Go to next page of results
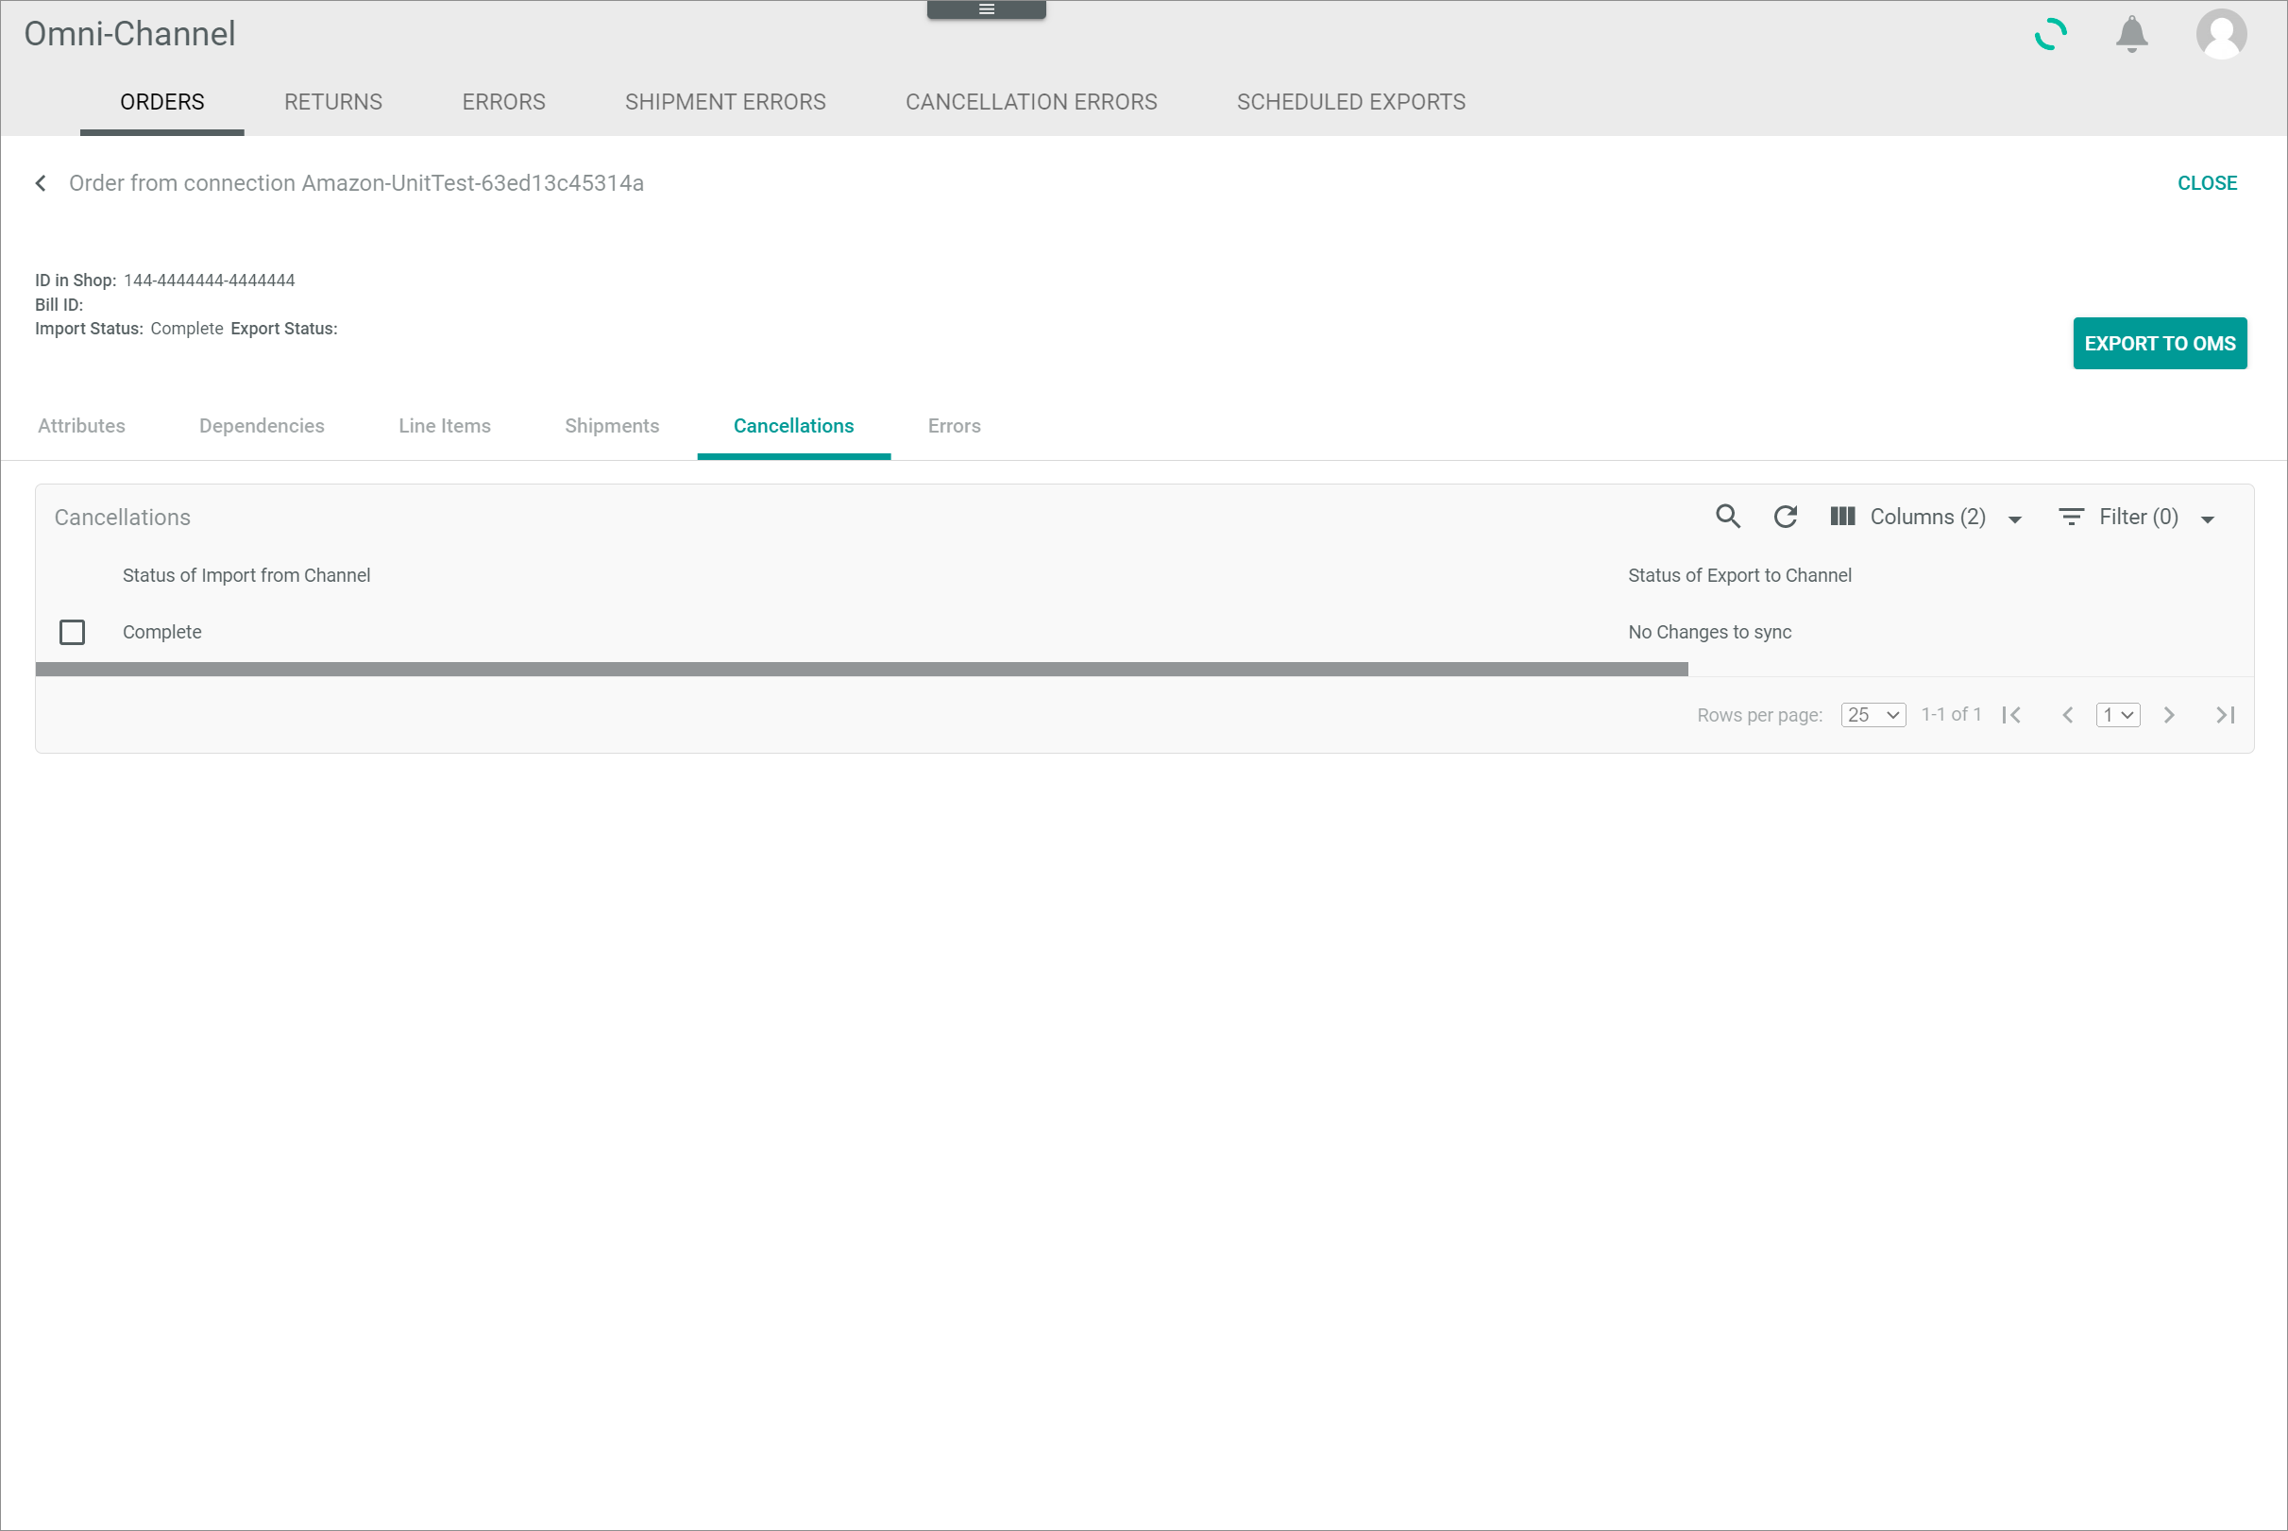Viewport: 2288px width, 1531px height. [2168, 715]
